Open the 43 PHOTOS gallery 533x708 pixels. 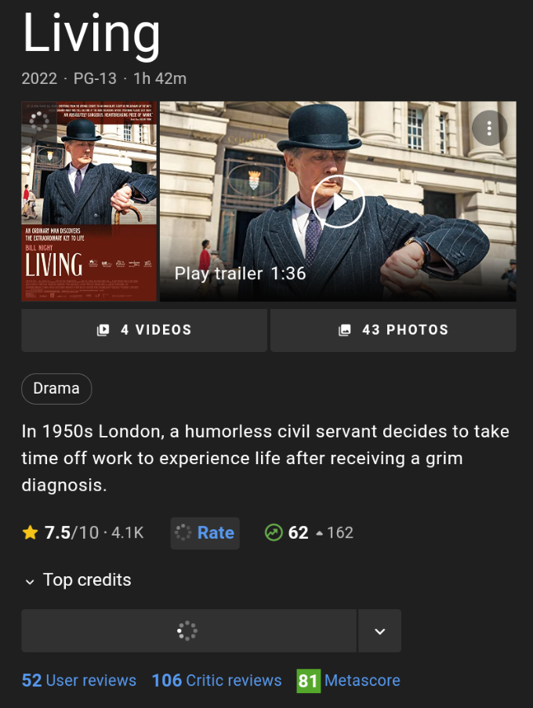coord(393,331)
